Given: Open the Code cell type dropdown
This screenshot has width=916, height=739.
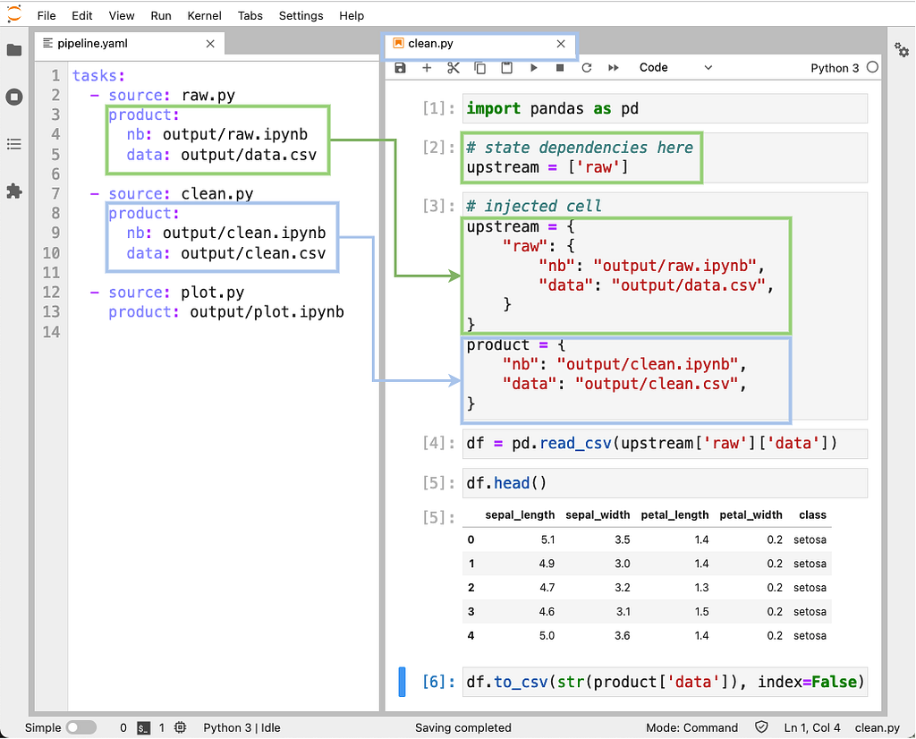Looking at the screenshot, I should 675,68.
